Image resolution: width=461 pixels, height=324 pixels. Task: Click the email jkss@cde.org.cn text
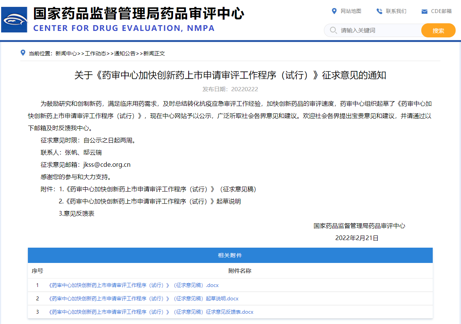[107, 165]
